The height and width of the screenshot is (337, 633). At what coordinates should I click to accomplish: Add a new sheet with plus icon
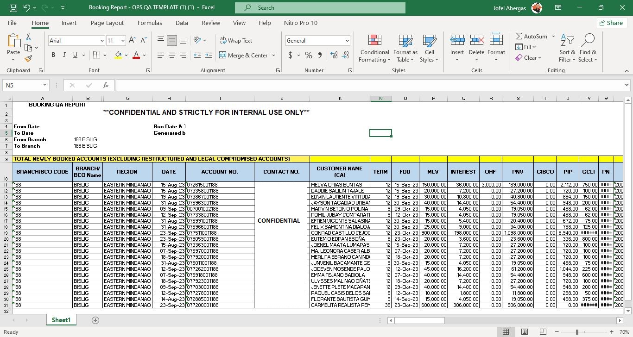point(95,320)
